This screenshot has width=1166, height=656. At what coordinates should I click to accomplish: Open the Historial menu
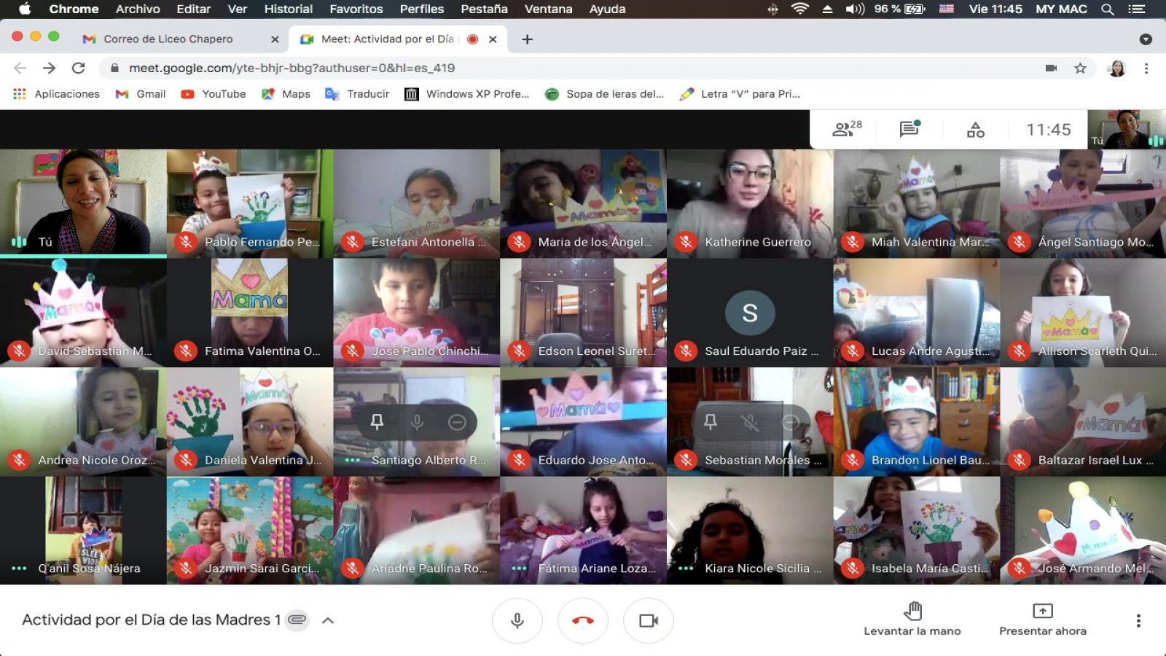tap(289, 9)
